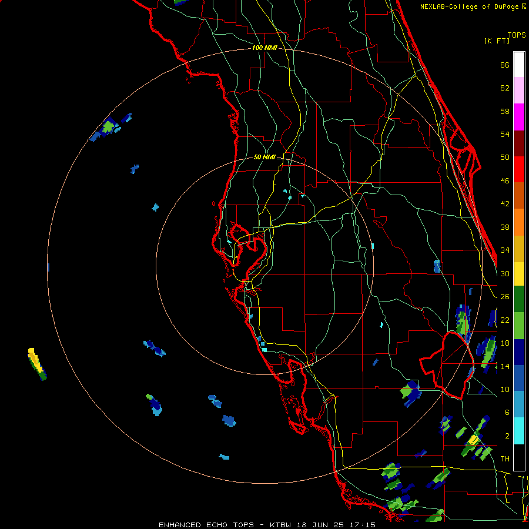Click the medium blue legend swatch

[519, 378]
